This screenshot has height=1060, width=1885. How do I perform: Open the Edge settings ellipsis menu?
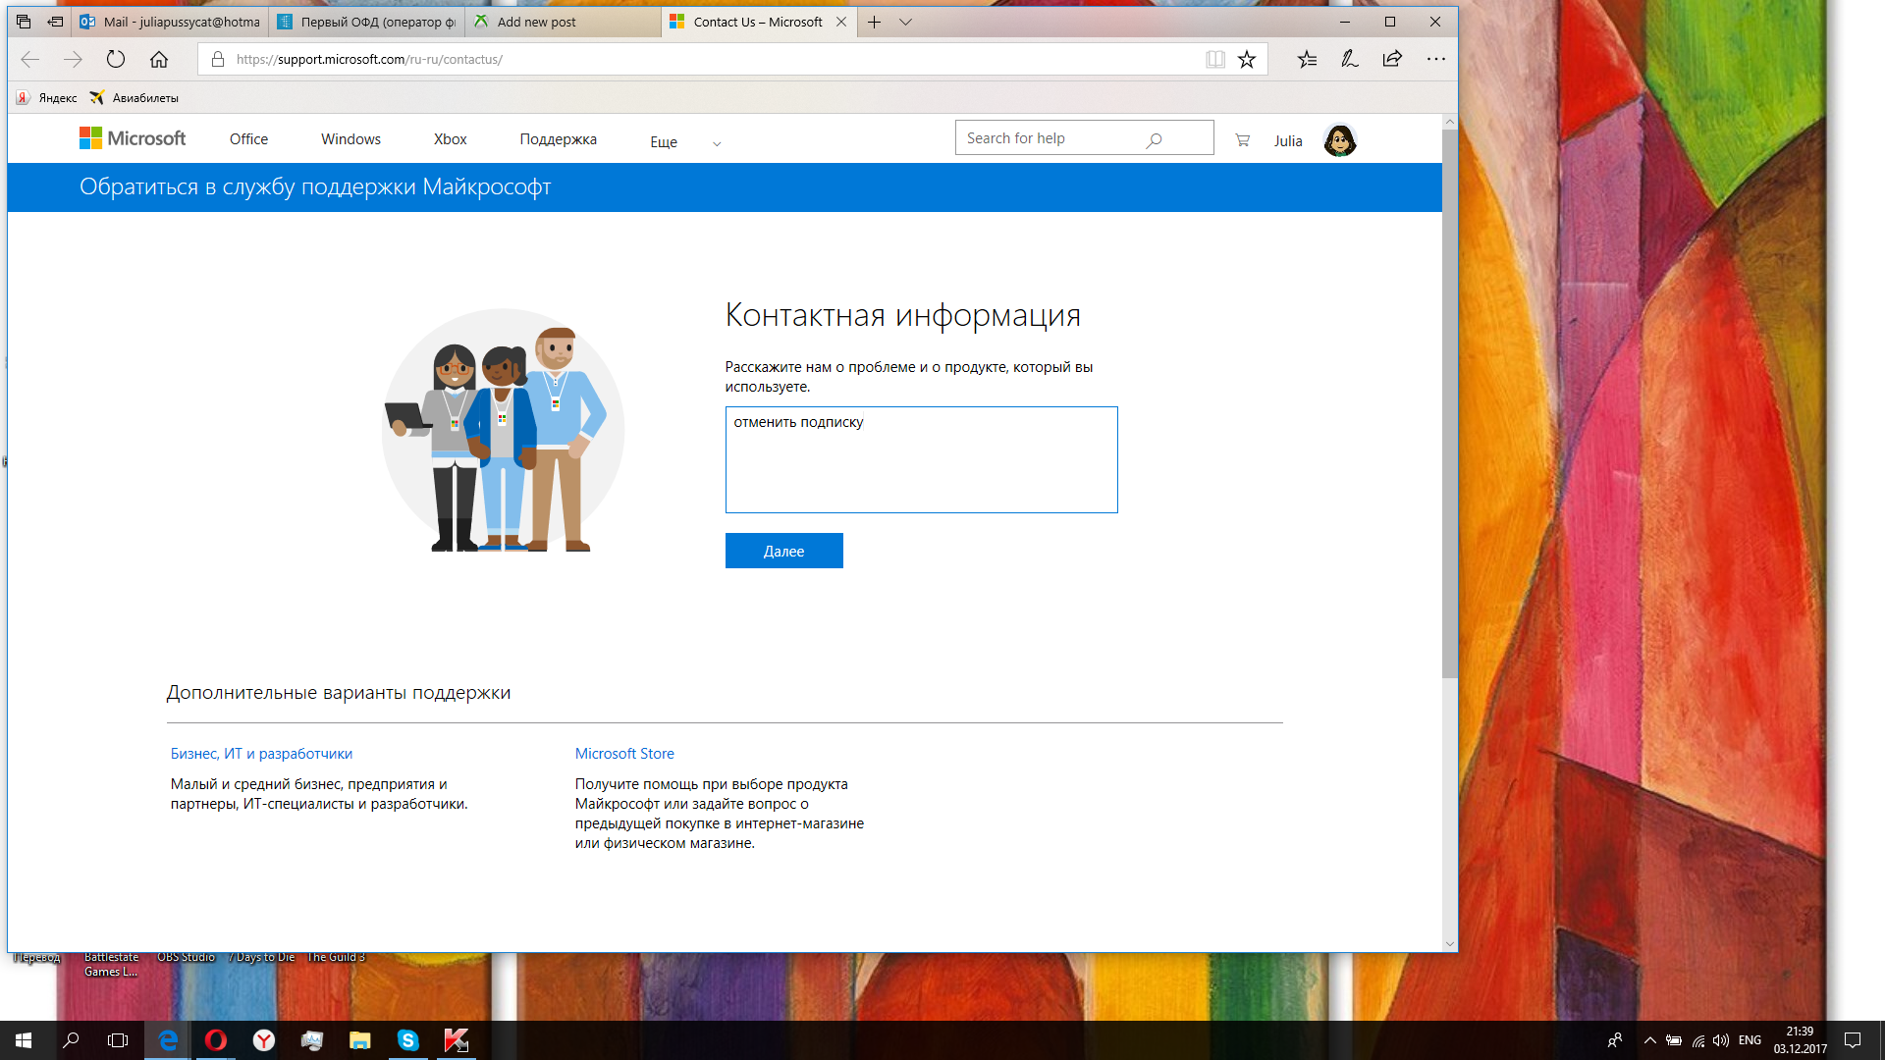pyautogui.click(x=1435, y=59)
